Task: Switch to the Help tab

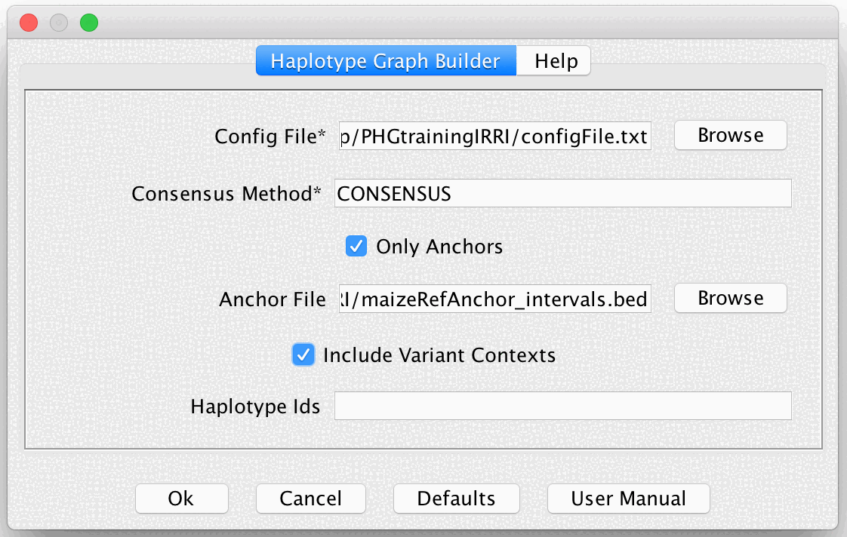Action: click(x=553, y=60)
